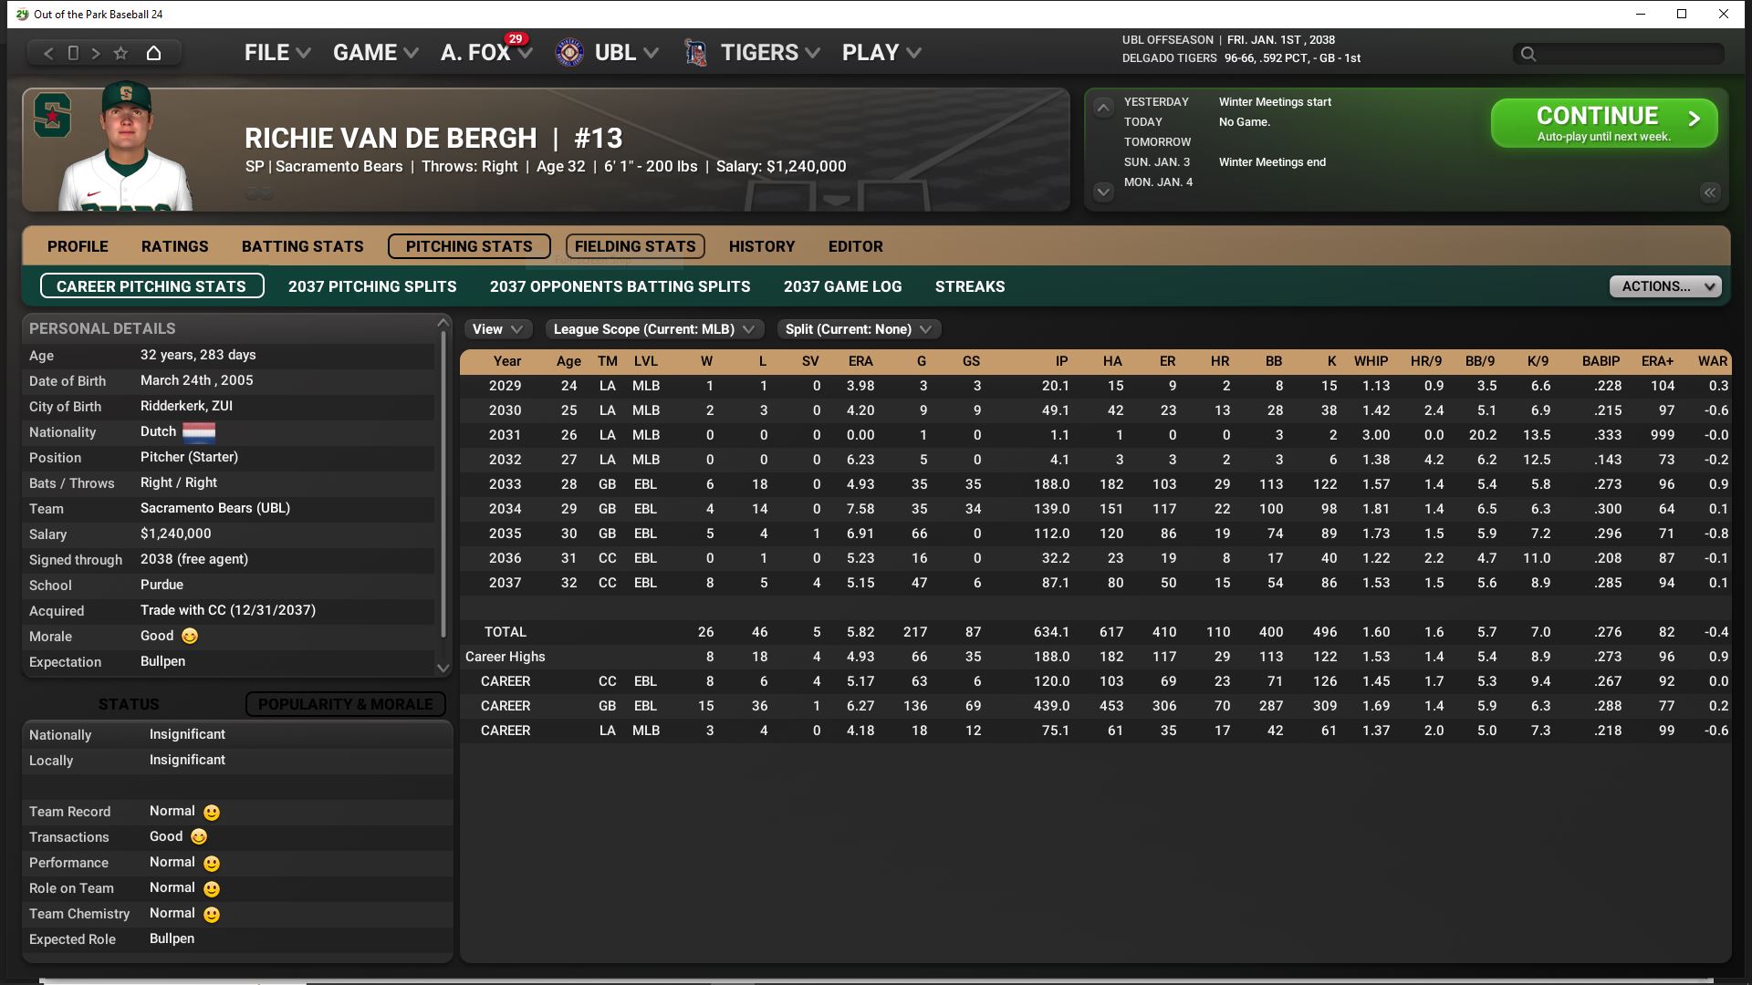Open the Split filter dropdown
The image size is (1752, 985).
[x=858, y=329]
